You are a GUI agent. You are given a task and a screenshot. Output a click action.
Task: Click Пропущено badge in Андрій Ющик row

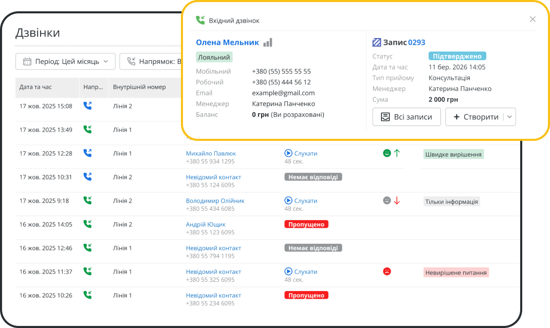pyautogui.click(x=306, y=224)
